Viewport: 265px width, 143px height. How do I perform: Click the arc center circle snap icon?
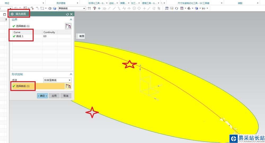(134, 8)
